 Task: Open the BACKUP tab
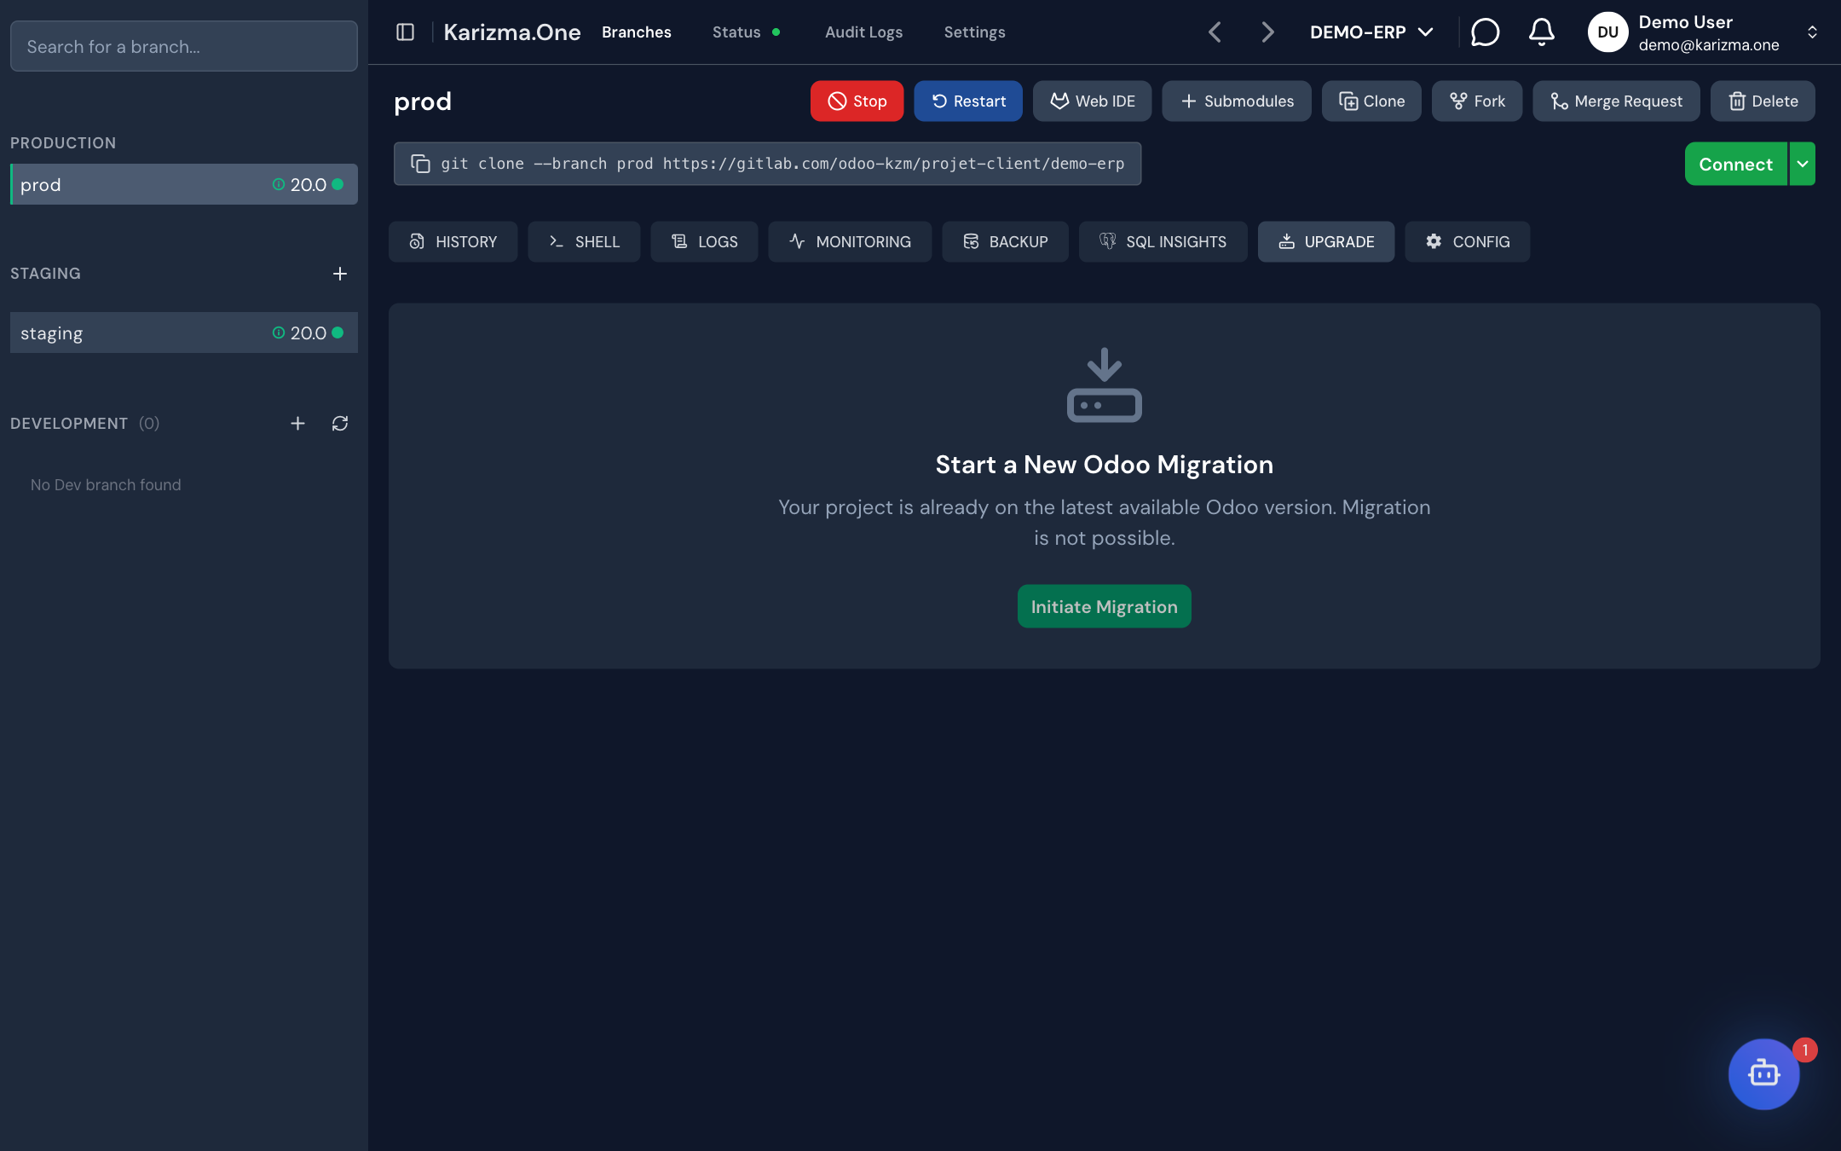click(1005, 242)
